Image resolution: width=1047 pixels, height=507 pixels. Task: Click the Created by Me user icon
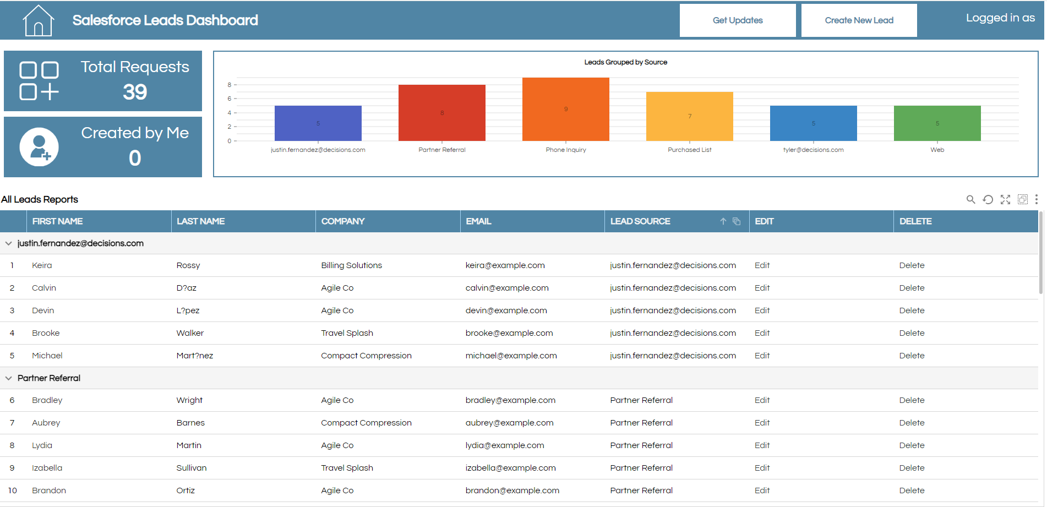pyautogui.click(x=39, y=147)
